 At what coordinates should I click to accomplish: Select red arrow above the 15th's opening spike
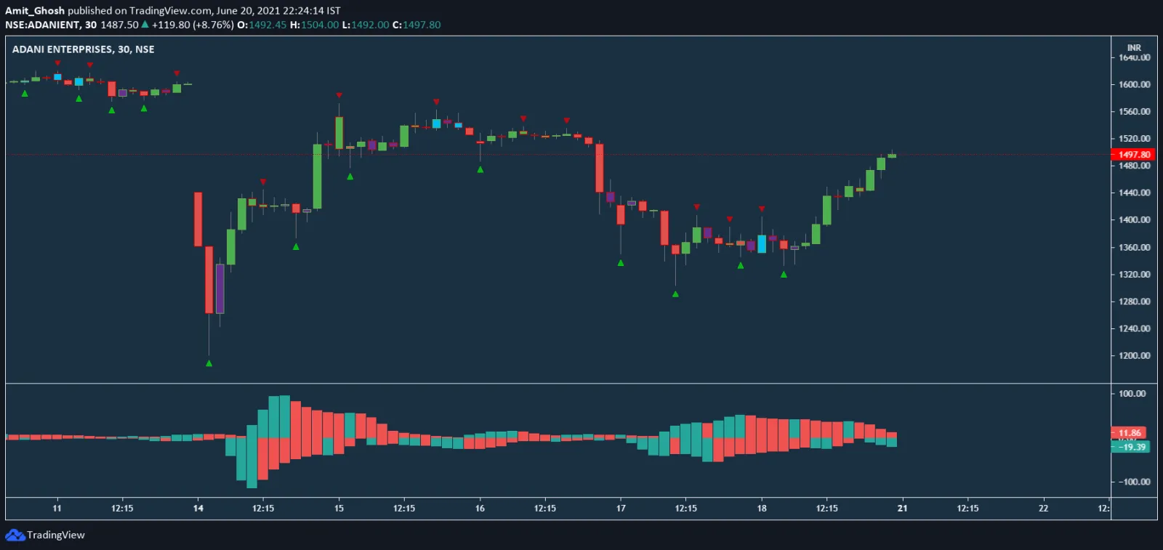point(339,95)
